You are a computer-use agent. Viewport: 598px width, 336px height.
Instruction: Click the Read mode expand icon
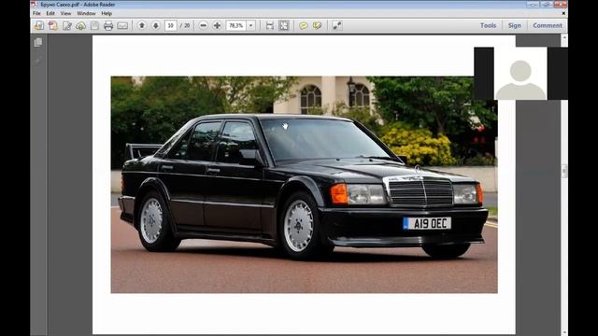[x=336, y=25]
